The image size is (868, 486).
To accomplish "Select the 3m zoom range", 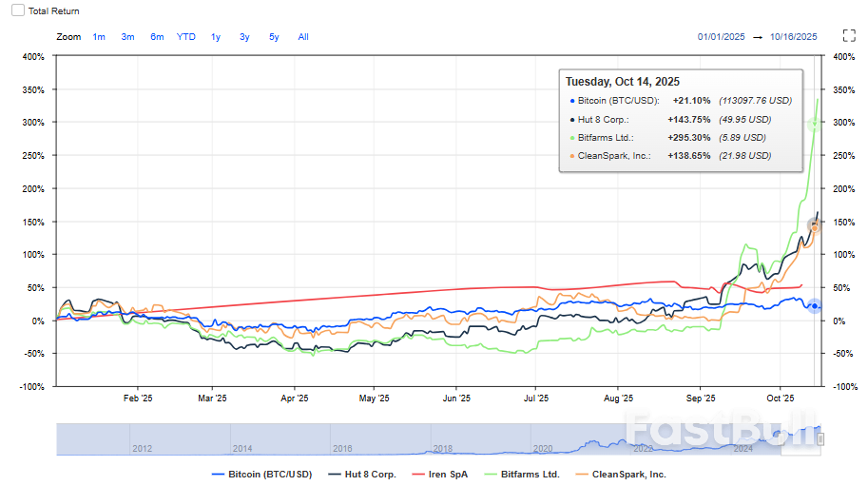I will [127, 37].
